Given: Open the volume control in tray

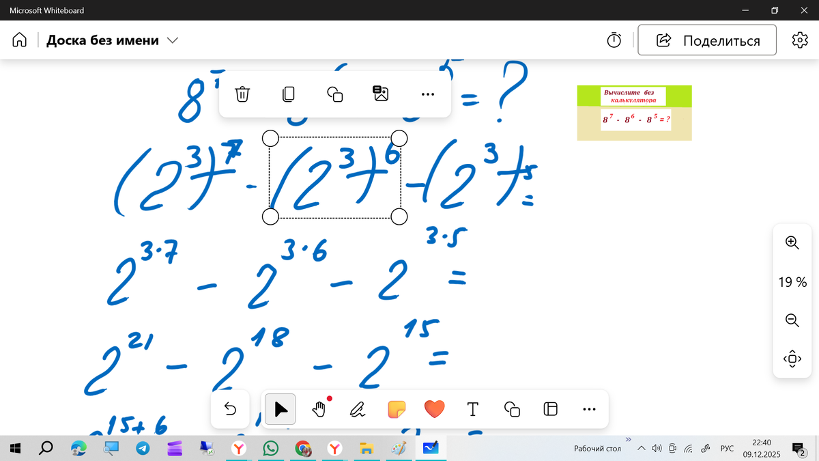Looking at the screenshot, I should pyautogui.click(x=657, y=449).
